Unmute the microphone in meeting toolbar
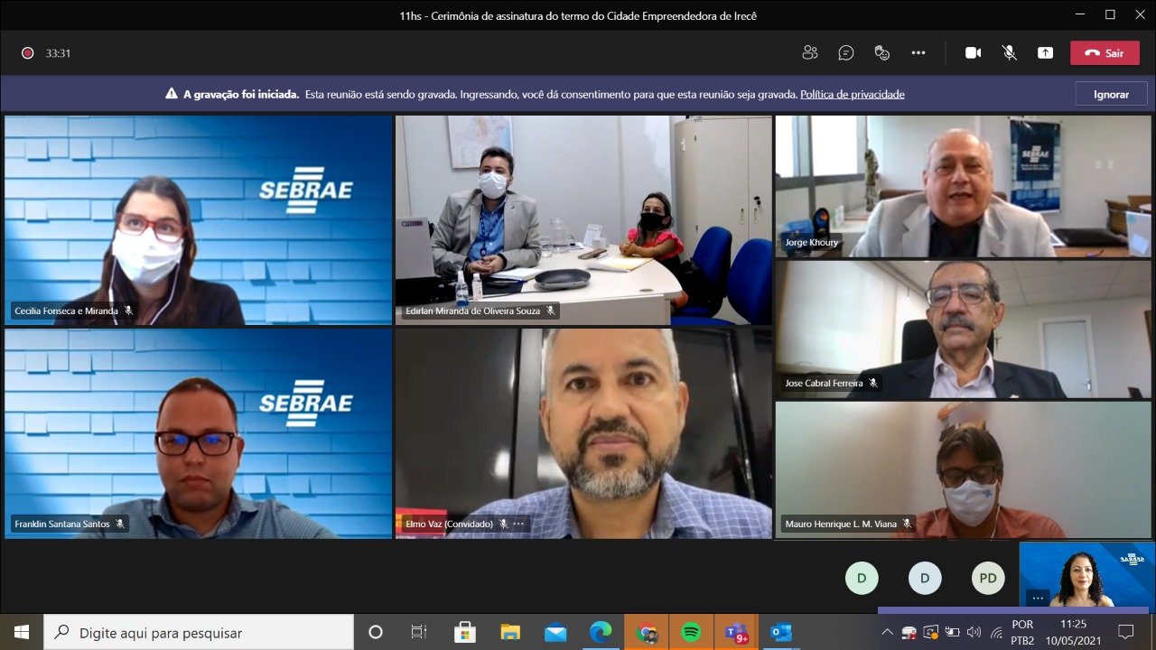 pos(1009,53)
